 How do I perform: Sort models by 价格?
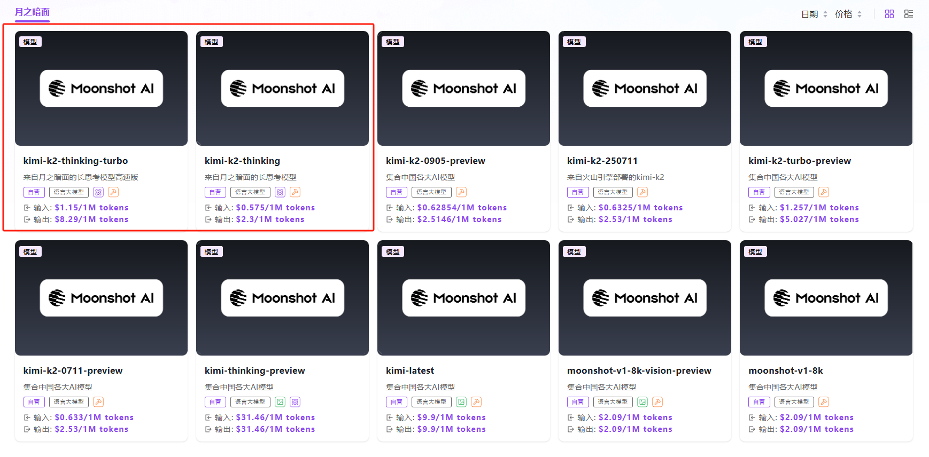[x=848, y=14]
